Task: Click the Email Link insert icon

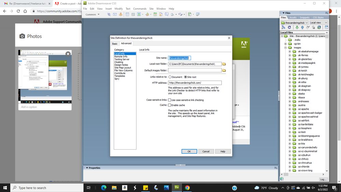Action: [x=115, y=14]
